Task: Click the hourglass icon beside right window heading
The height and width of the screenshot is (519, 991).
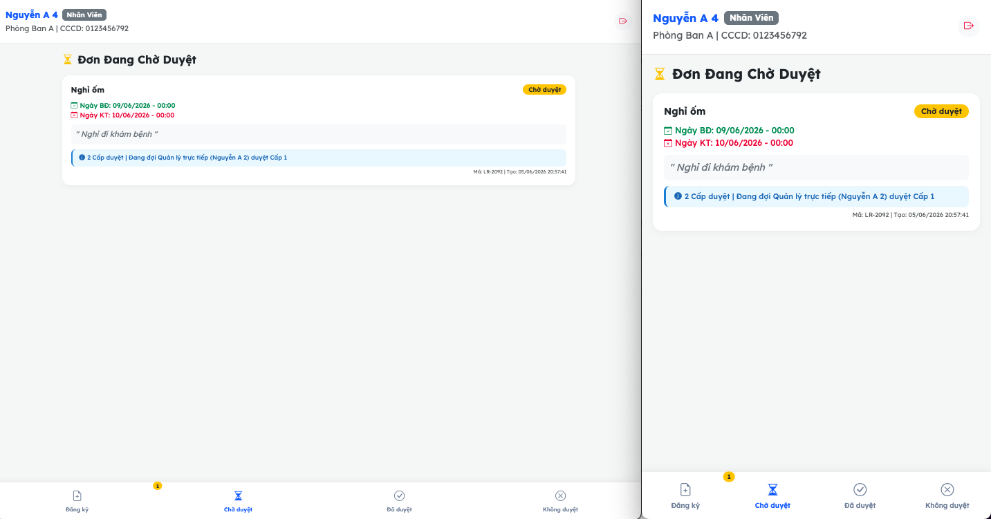Action: tap(660, 74)
